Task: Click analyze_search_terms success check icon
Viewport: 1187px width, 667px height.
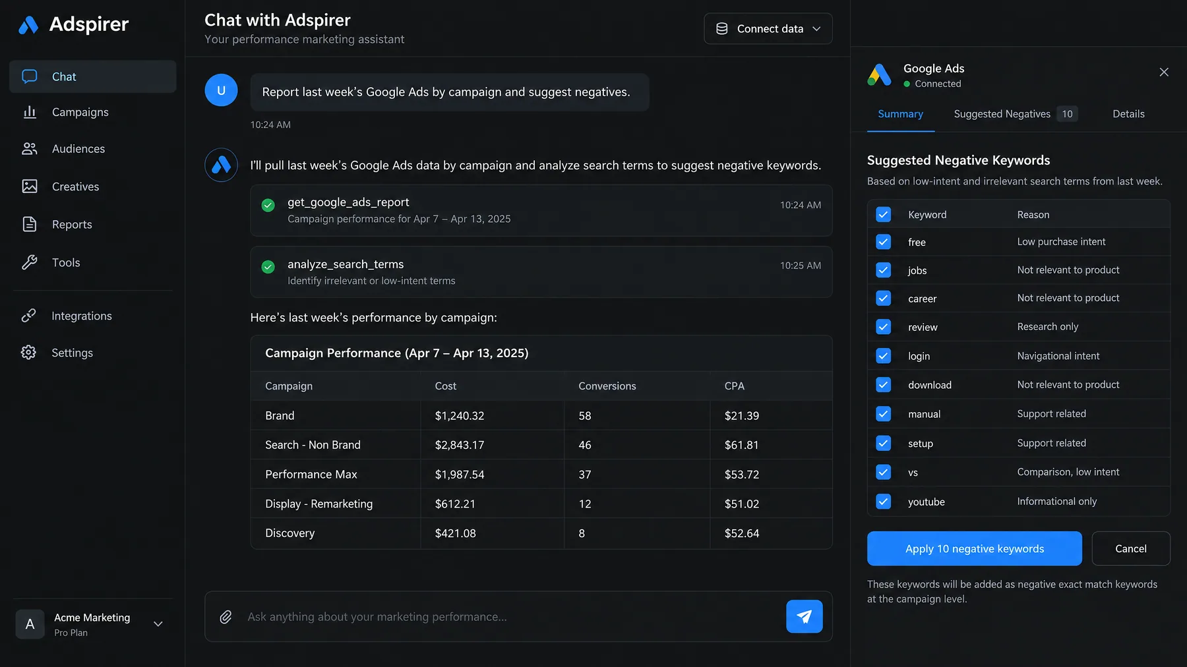Action: [268, 267]
